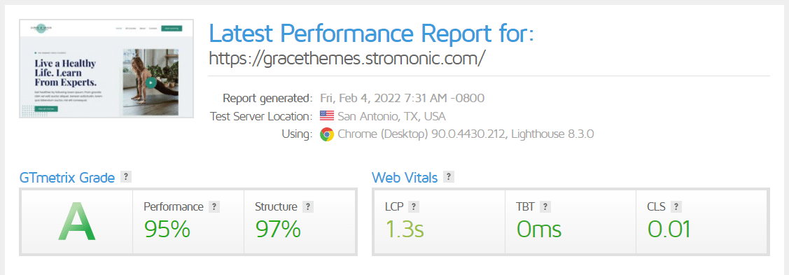Click the TBT help question mark
The height and width of the screenshot is (275, 789).
point(545,206)
